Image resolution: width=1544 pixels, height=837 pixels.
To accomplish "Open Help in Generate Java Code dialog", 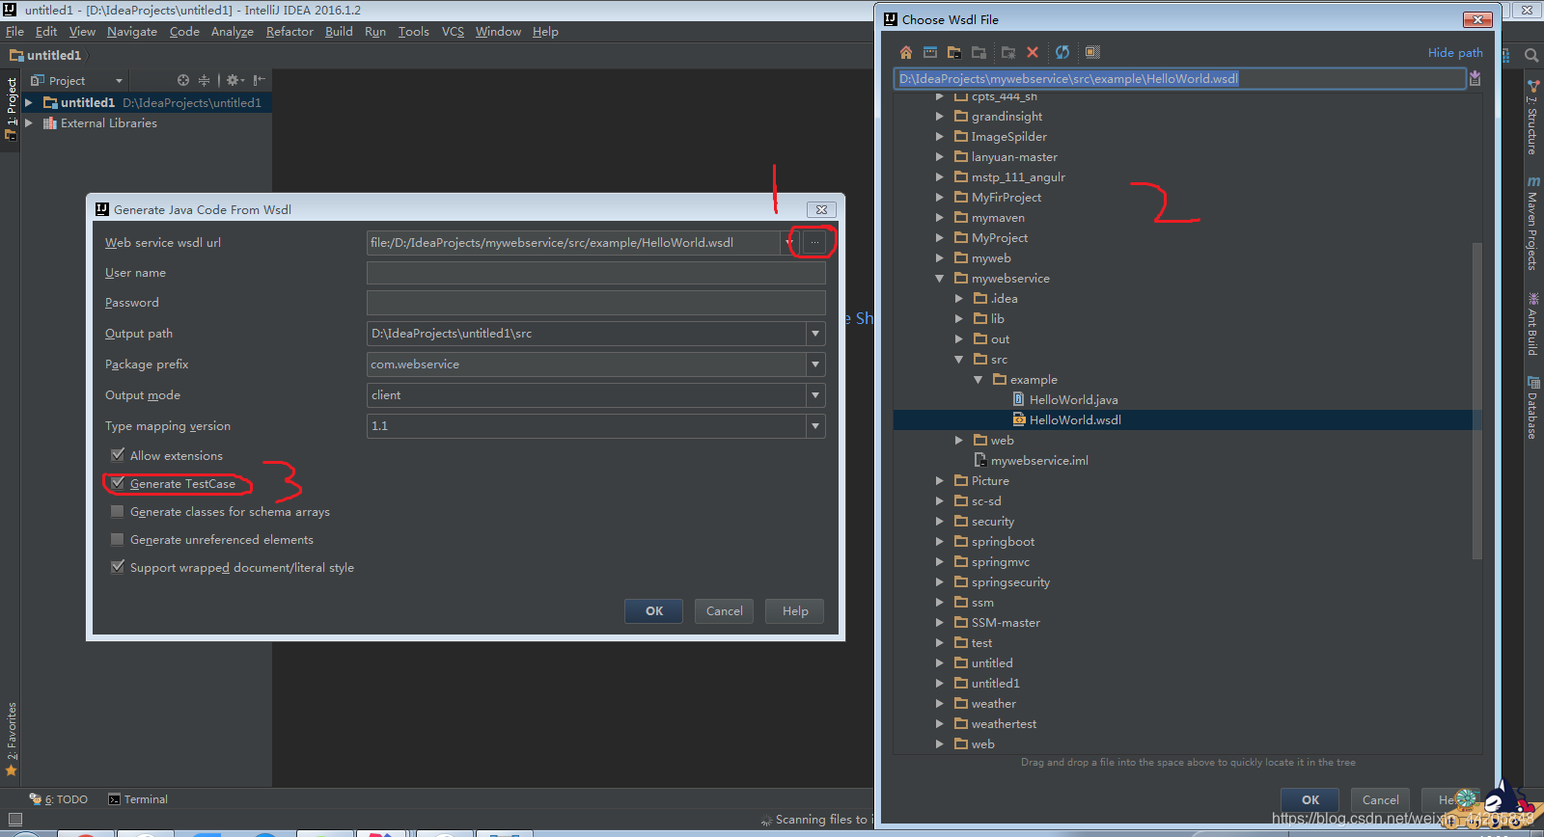I will click(795, 611).
